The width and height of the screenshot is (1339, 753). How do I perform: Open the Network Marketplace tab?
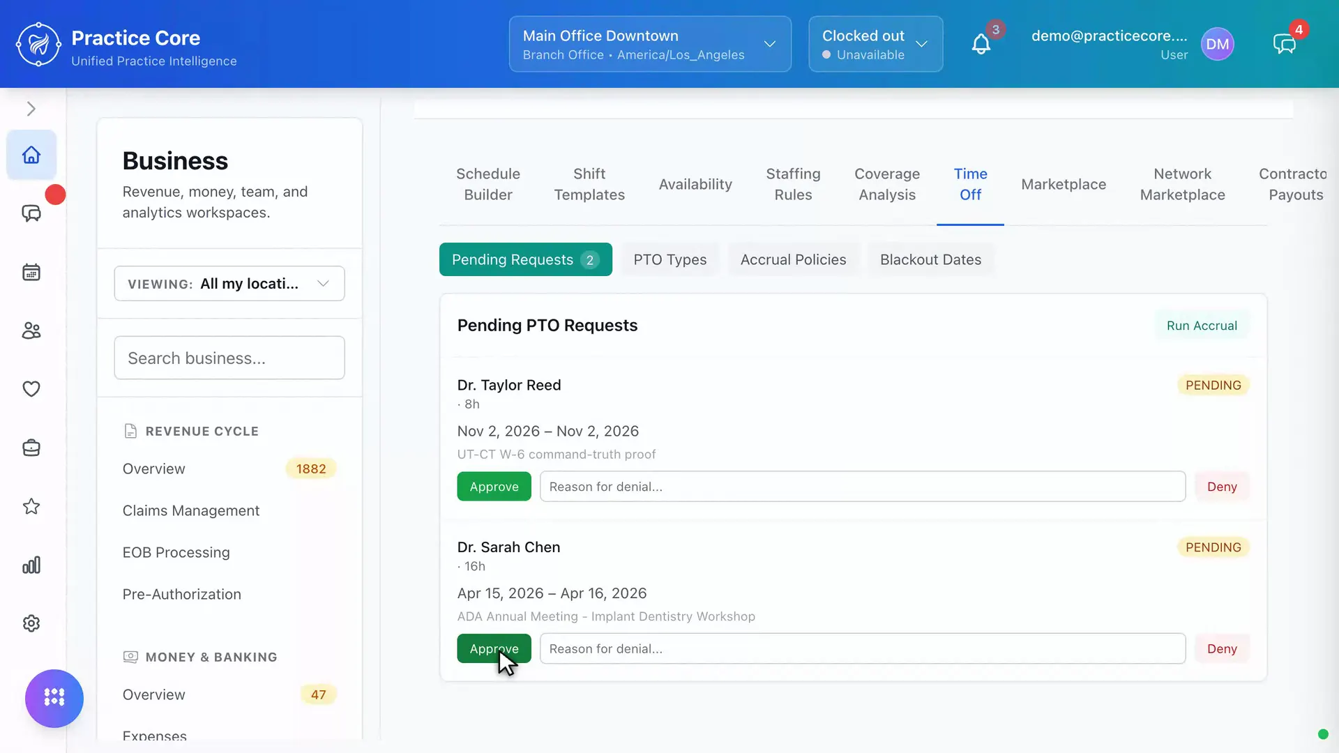(x=1182, y=184)
